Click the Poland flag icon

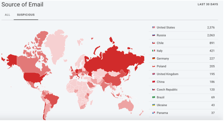coord(154,66)
